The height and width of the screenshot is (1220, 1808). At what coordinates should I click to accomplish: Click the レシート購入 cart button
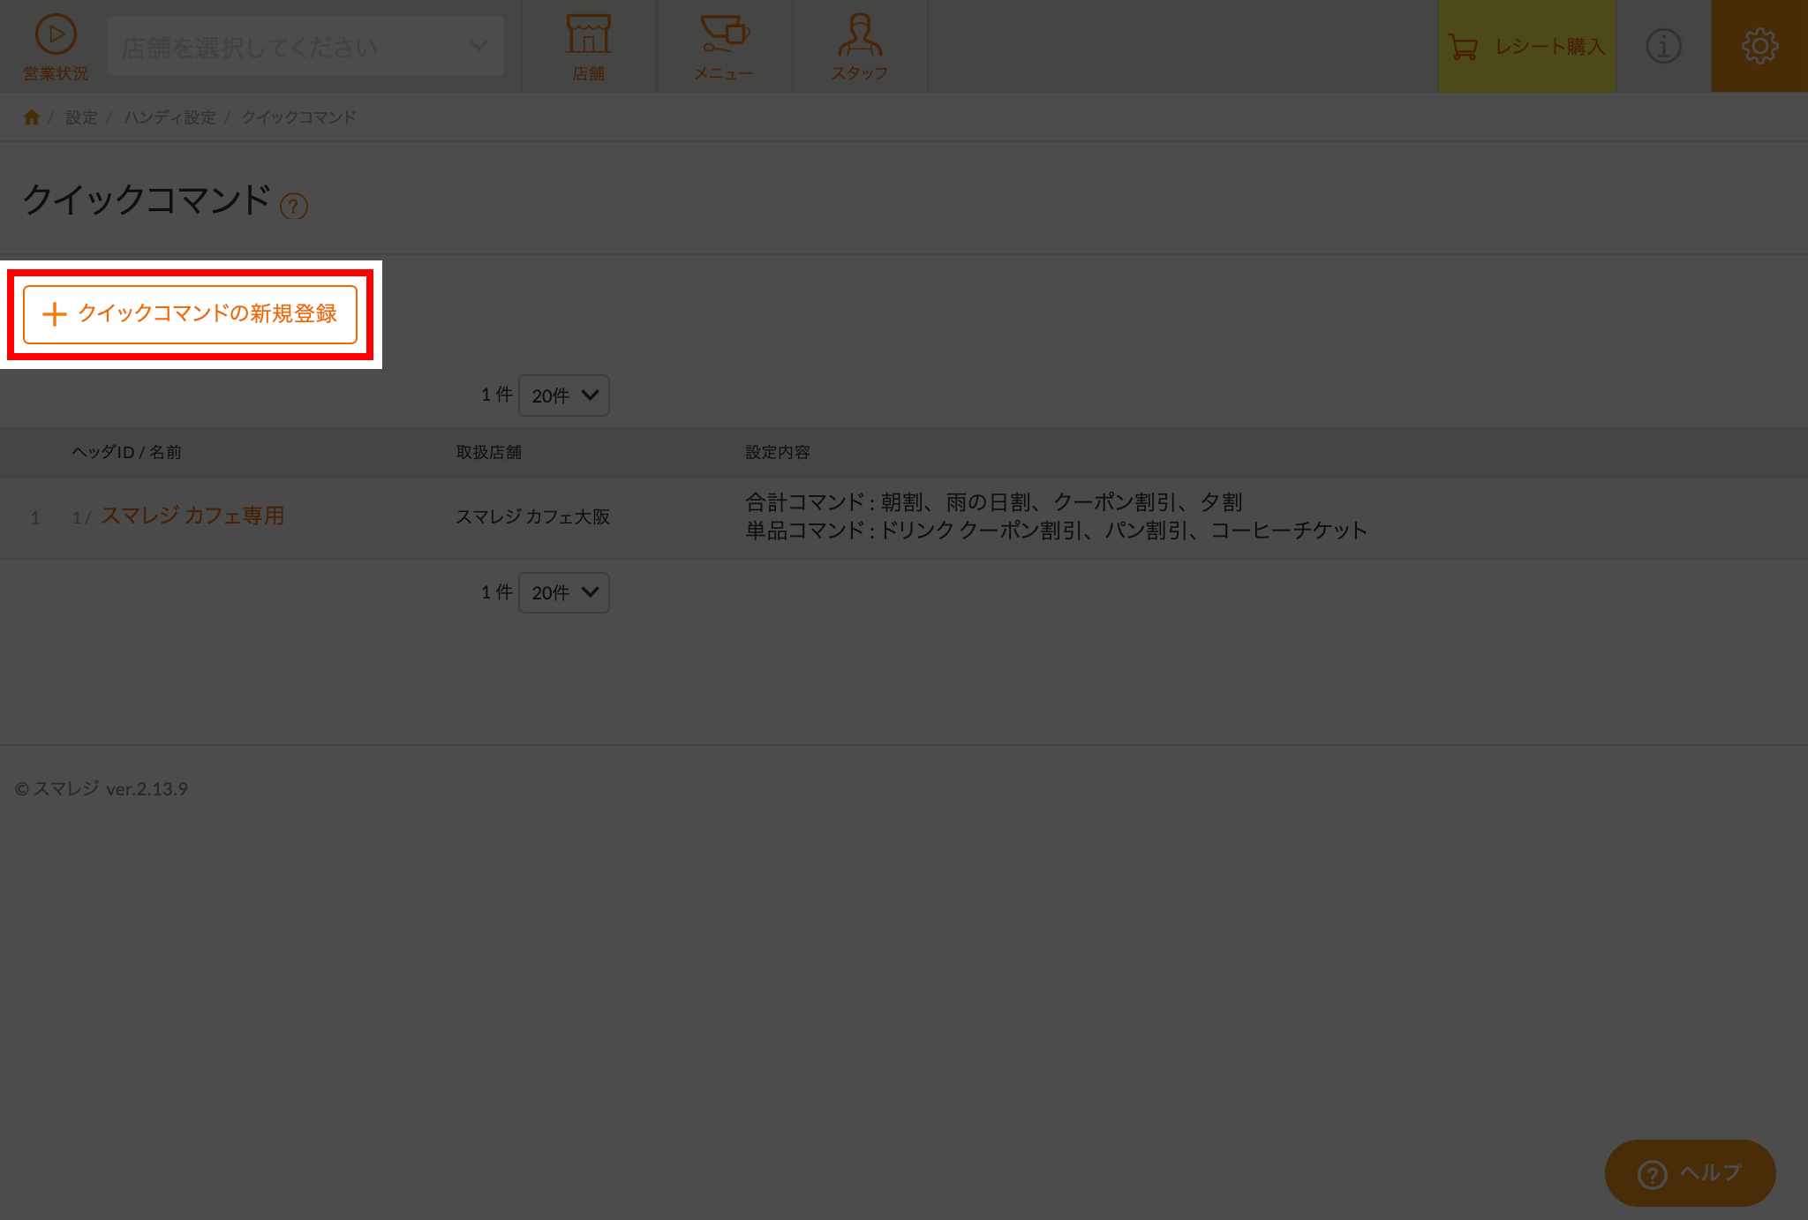click(1526, 46)
